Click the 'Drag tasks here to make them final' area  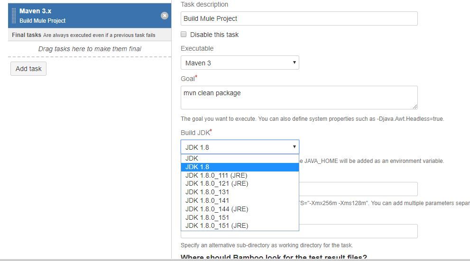point(90,49)
